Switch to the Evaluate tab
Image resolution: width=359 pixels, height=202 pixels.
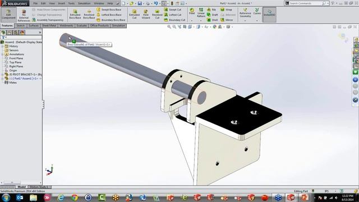[x=81, y=26]
